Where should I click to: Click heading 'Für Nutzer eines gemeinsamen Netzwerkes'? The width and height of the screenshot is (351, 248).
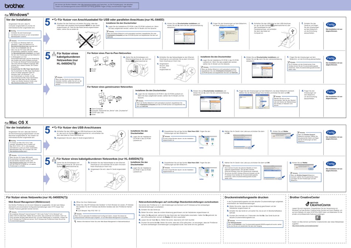pos(110,87)
